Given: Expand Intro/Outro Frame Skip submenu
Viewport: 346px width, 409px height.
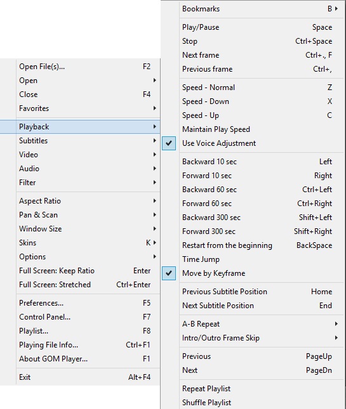Looking at the screenshot, I should [252, 338].
